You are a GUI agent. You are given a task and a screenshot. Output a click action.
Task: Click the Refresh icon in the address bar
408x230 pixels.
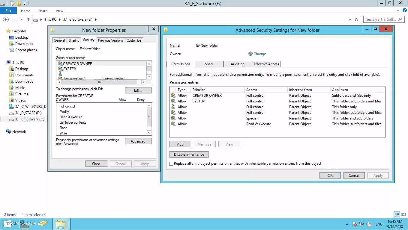click(356, 19)
